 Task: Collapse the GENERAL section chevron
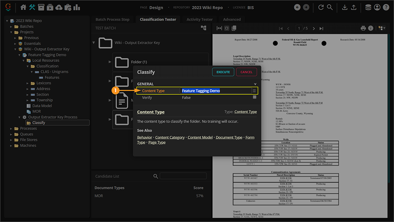coord(255,84)
